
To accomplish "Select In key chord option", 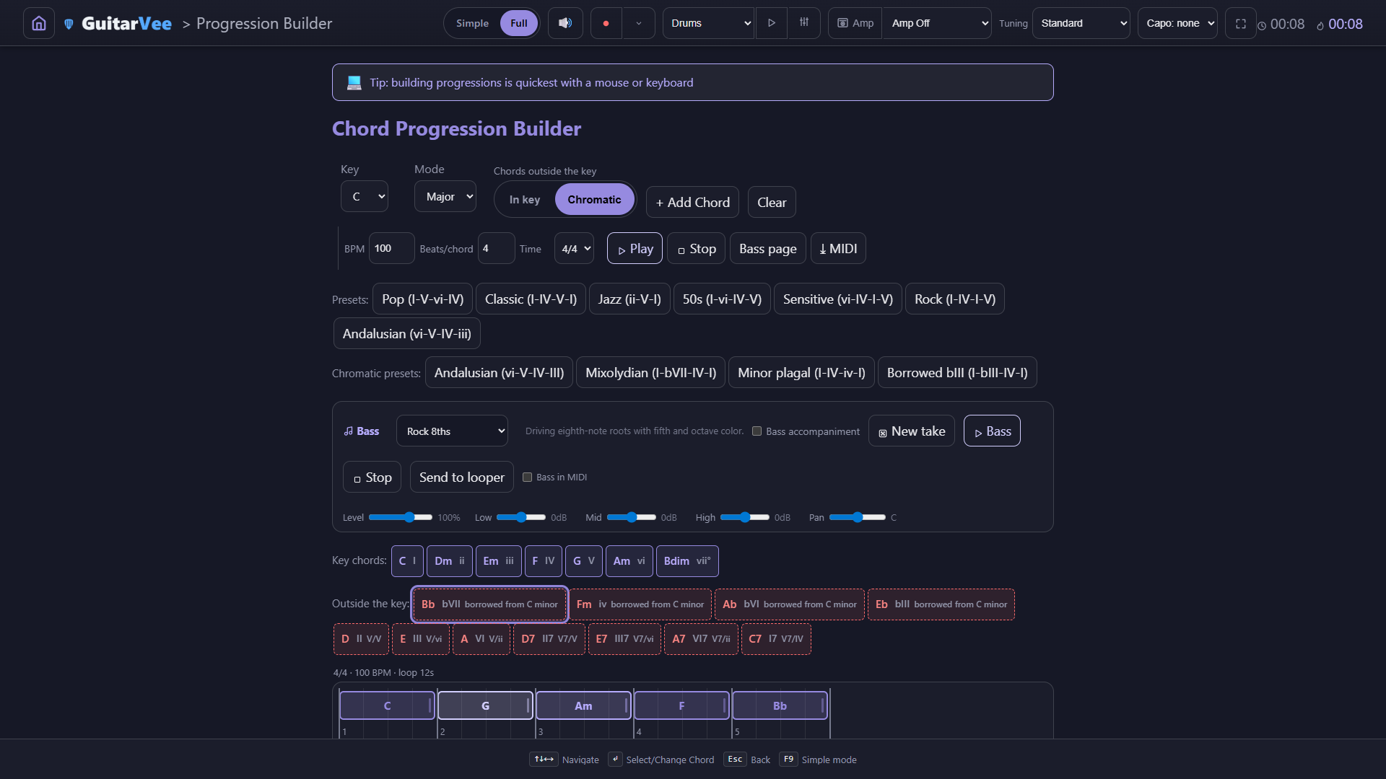I will click(525, 200).
